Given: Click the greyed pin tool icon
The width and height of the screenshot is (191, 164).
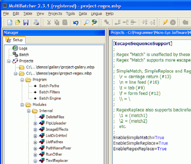Looking at the screenshot, I should (x=107, y=23).
